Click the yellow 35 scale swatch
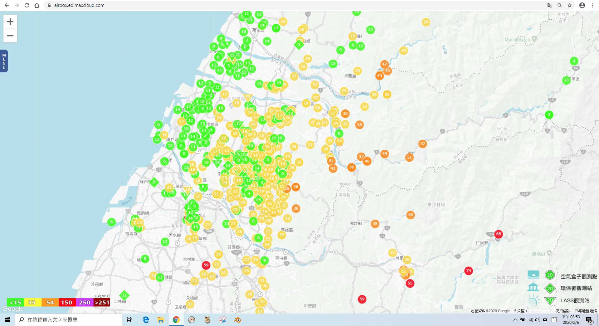599x326 pixels. [x=32, y=302]
